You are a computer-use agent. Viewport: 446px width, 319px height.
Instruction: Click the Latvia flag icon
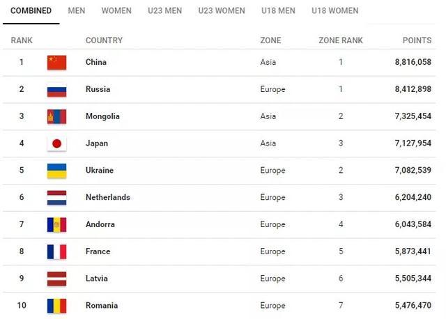(x=56, y=279)
